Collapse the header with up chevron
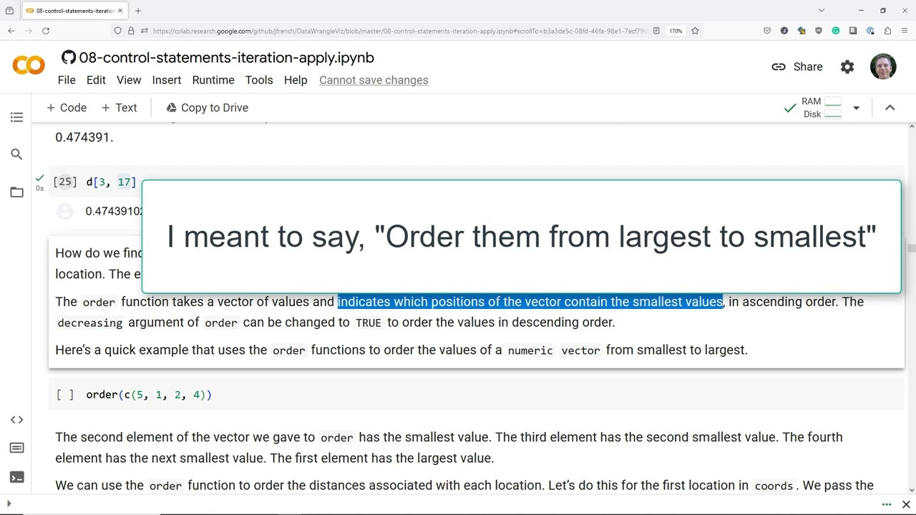Screen dimensions: 916x515 click(890, 107)
